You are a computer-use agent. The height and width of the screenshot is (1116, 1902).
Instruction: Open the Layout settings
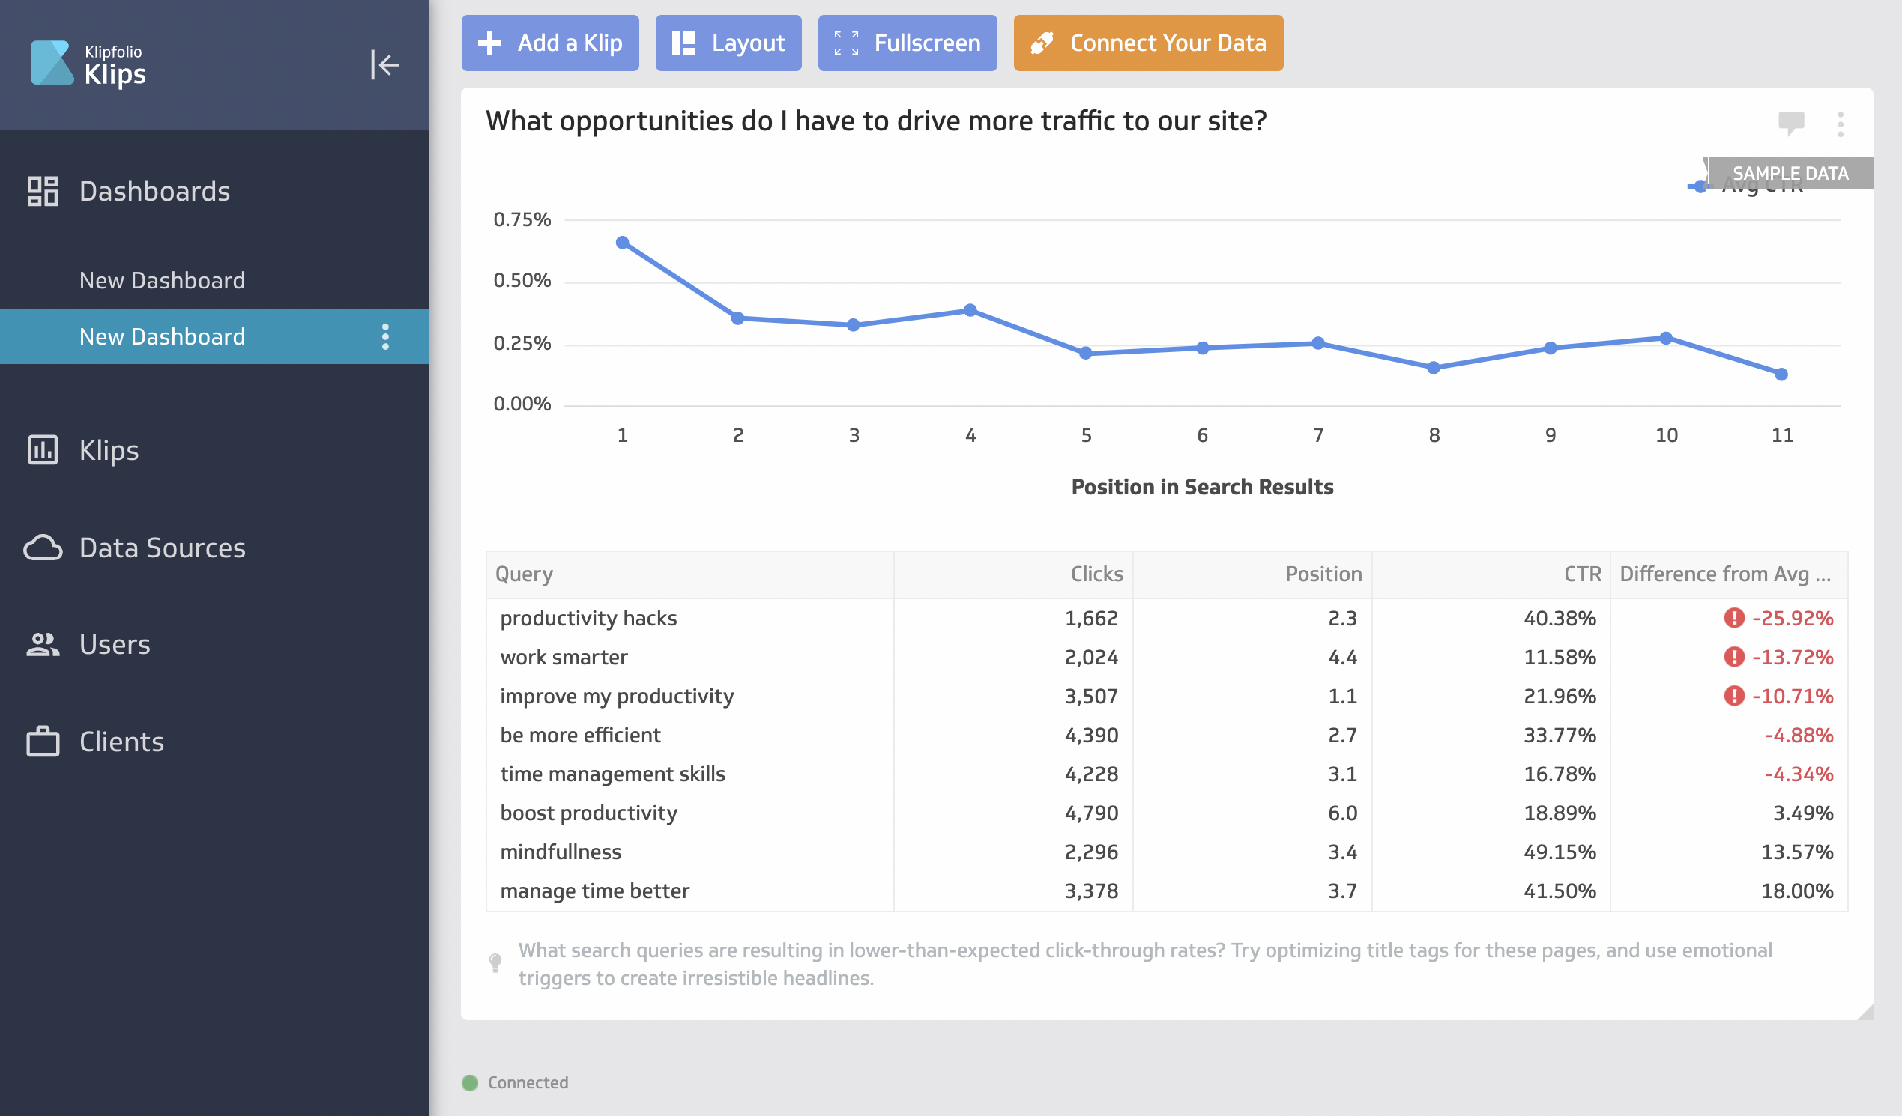728,43
